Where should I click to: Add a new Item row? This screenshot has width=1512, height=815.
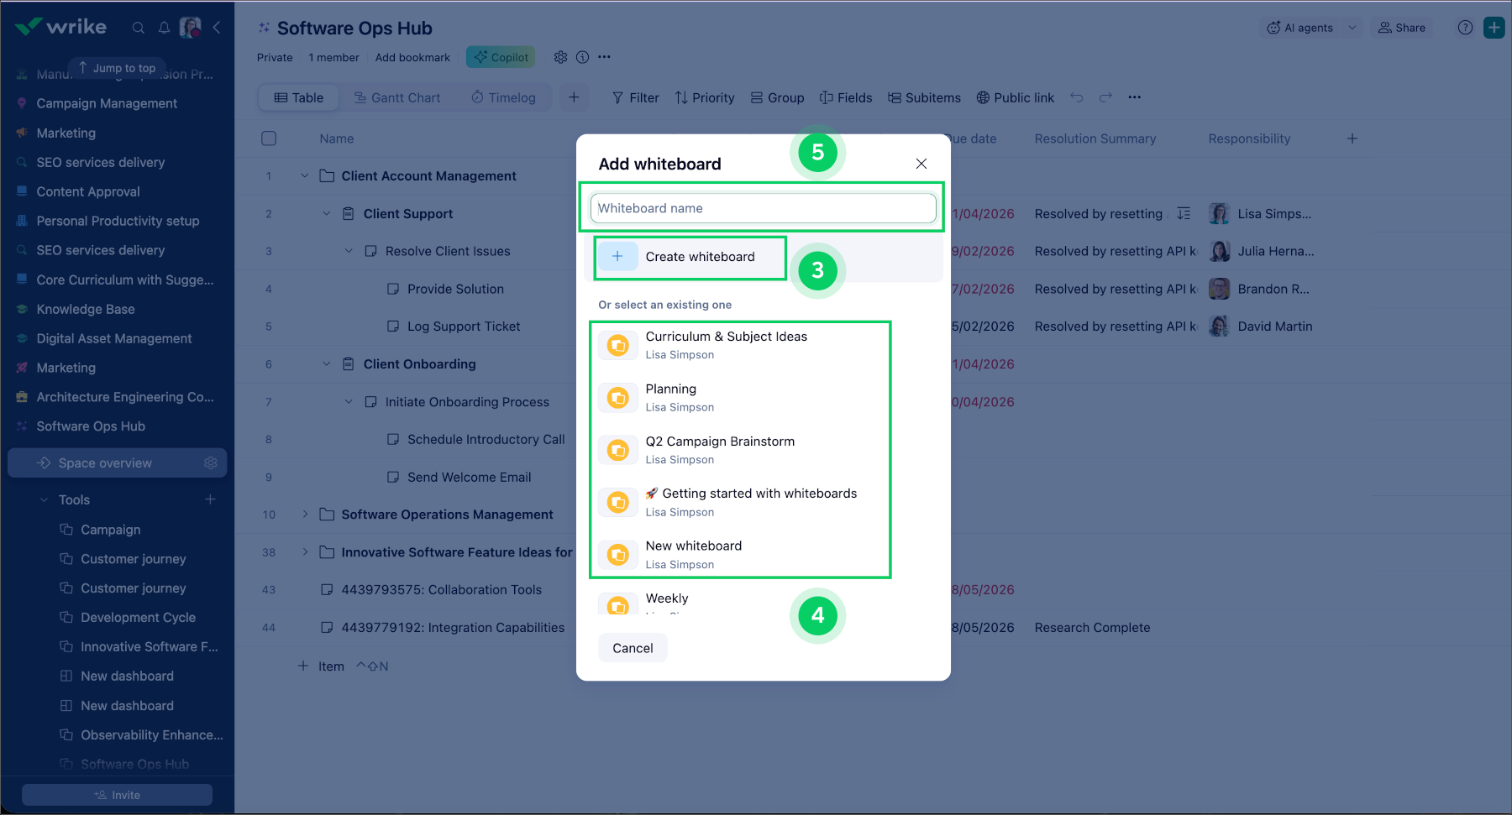click(x=322, y=666)
